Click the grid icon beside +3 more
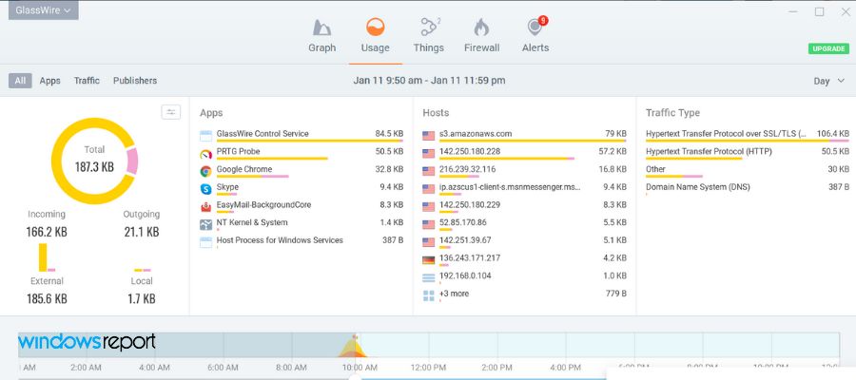Viewport: 856px width, 380px height. click(x=429, y=296)
